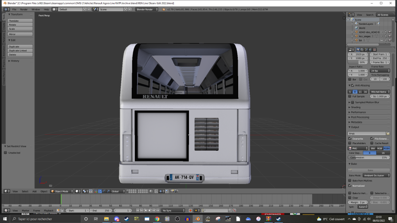This screenshot has height=223, width=397.
Task: Open the Render menu in top bar
Action: pos(24,9)
